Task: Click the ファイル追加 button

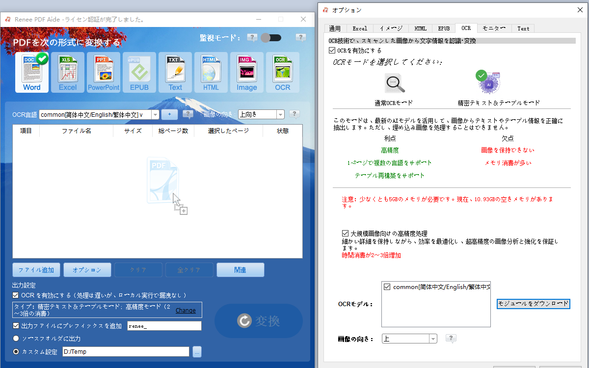Action: pyautogui.click(x=36, y=270)
